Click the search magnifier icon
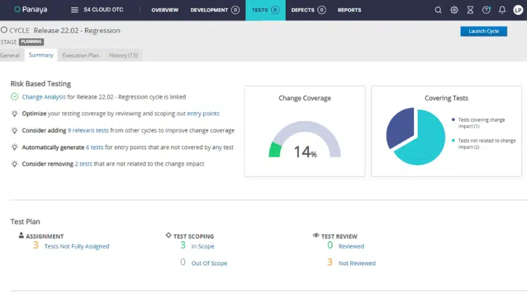The width and height of the screenshot is (527, 307). tap(438, 10)
